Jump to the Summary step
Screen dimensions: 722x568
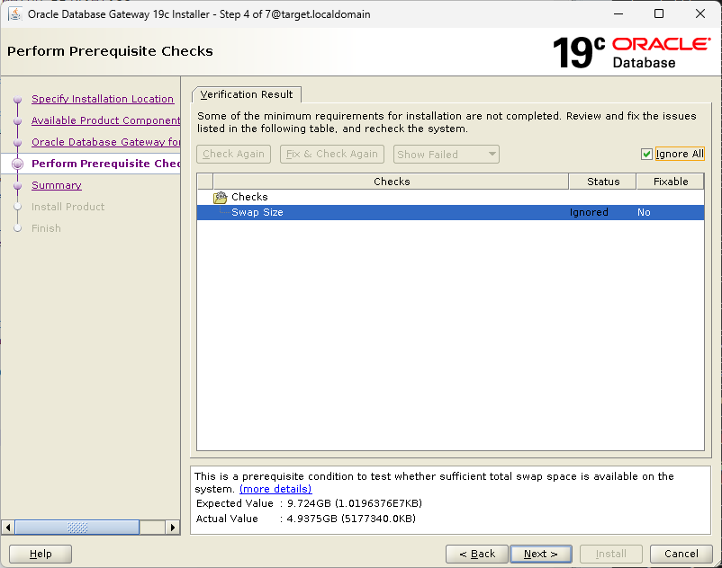pos(57,185)
